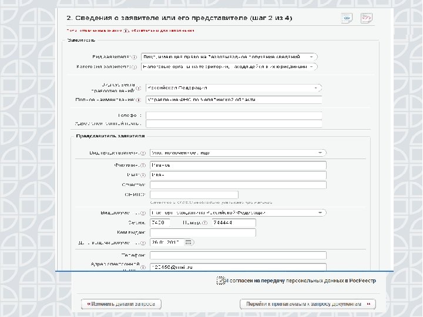Image resolution: width=423 pixels, height=317 pixels.
Task: Open the 'Вид заявителя' dropdown
Action: click(229, 57)
